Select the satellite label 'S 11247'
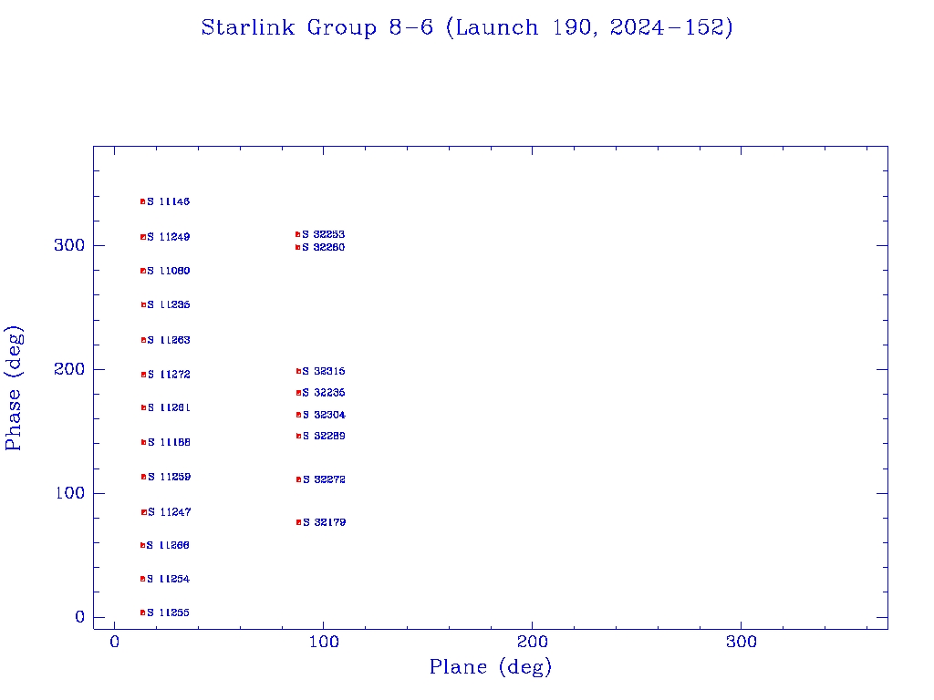 169,512
